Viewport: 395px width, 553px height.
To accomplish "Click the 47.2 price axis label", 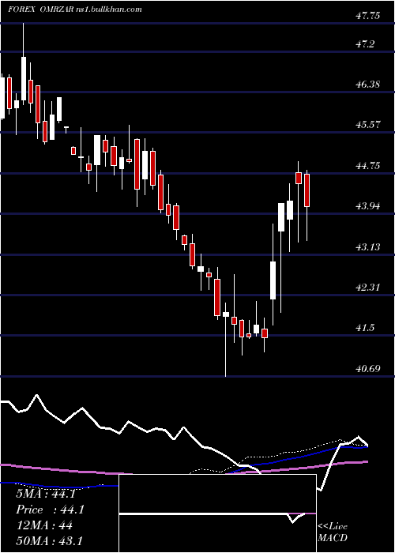I will [x=365, y=44].
